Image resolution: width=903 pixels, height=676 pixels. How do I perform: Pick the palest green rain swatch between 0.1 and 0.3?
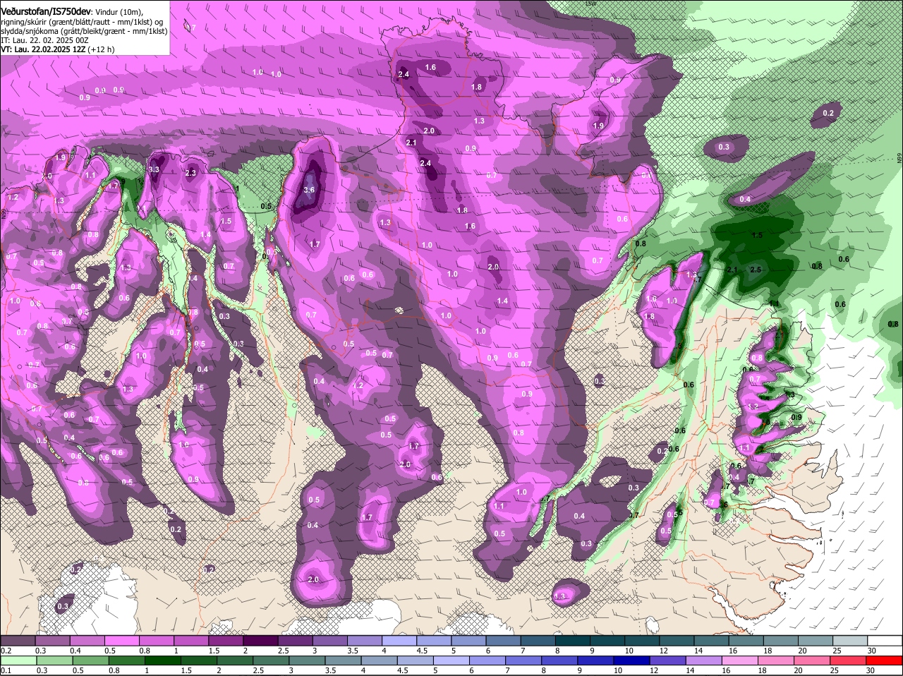19,660
